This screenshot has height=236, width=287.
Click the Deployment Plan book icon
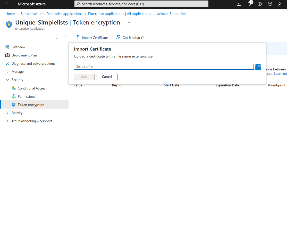[x=7, y=55]
